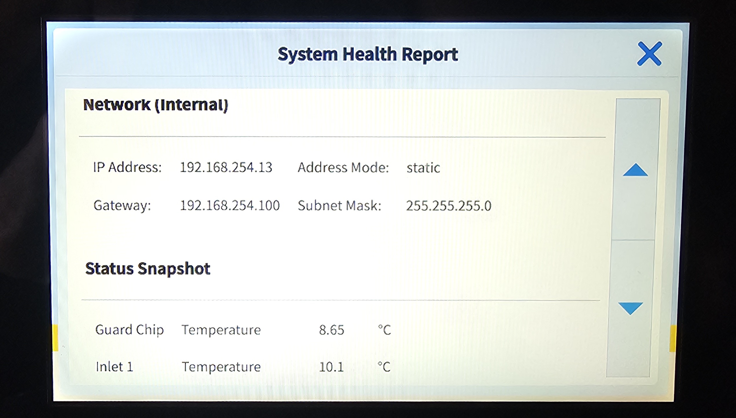Image resolution: width=736 pixels, height=418 pixels.
Task: Select the Gateway value 192.168.254.100
Action: pyautogui.click(x=230, y=205)
